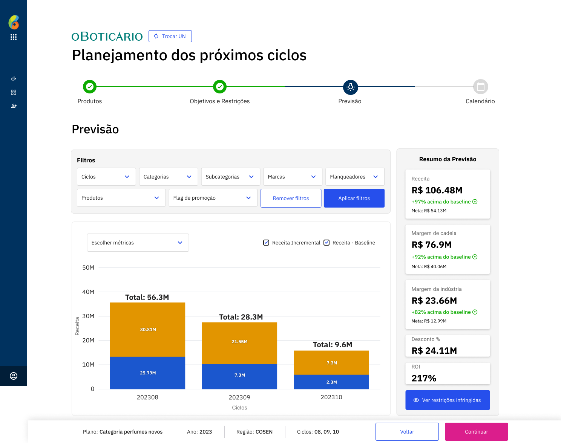
Task: Open the user profile icon at sidebar bottom
Action: (14, 376)
